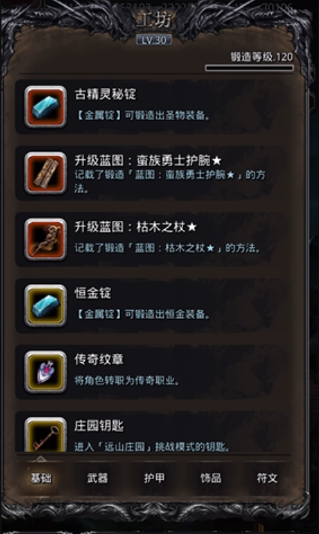Tap the 枯木之杖 staff blueprint icon

point(45,240)
